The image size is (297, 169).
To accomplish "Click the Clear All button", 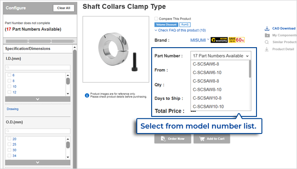I will tap(63, 8).
